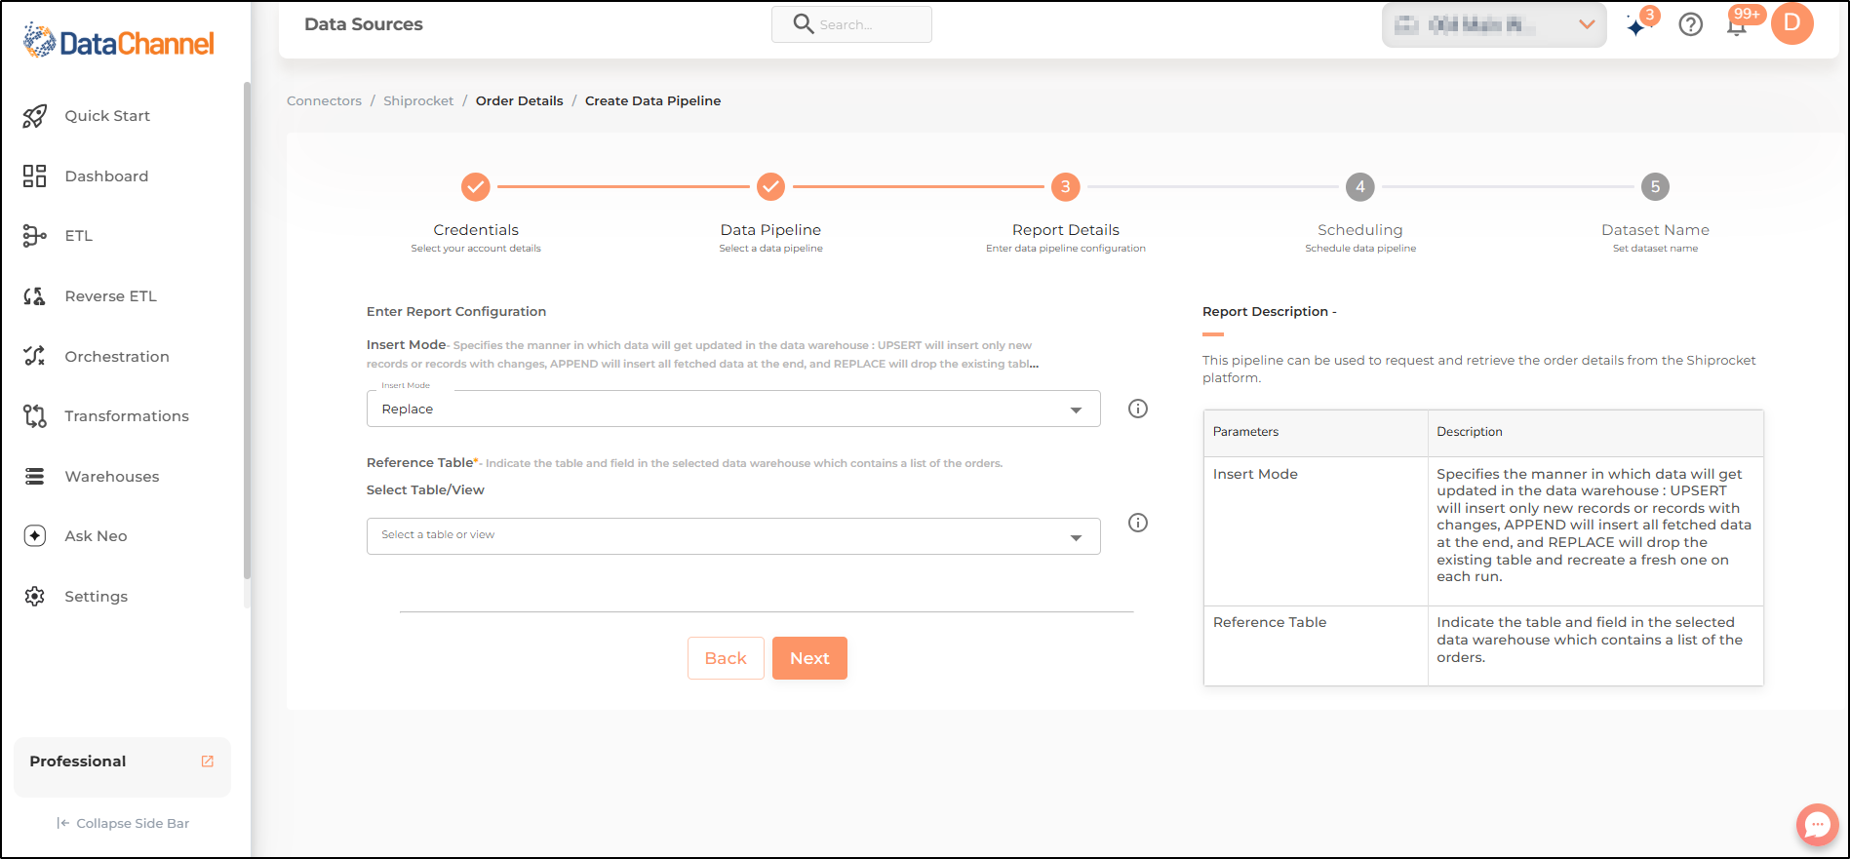Click the Transformations icon
Viewport: 1850px width, 859px height.
[35, 416]
